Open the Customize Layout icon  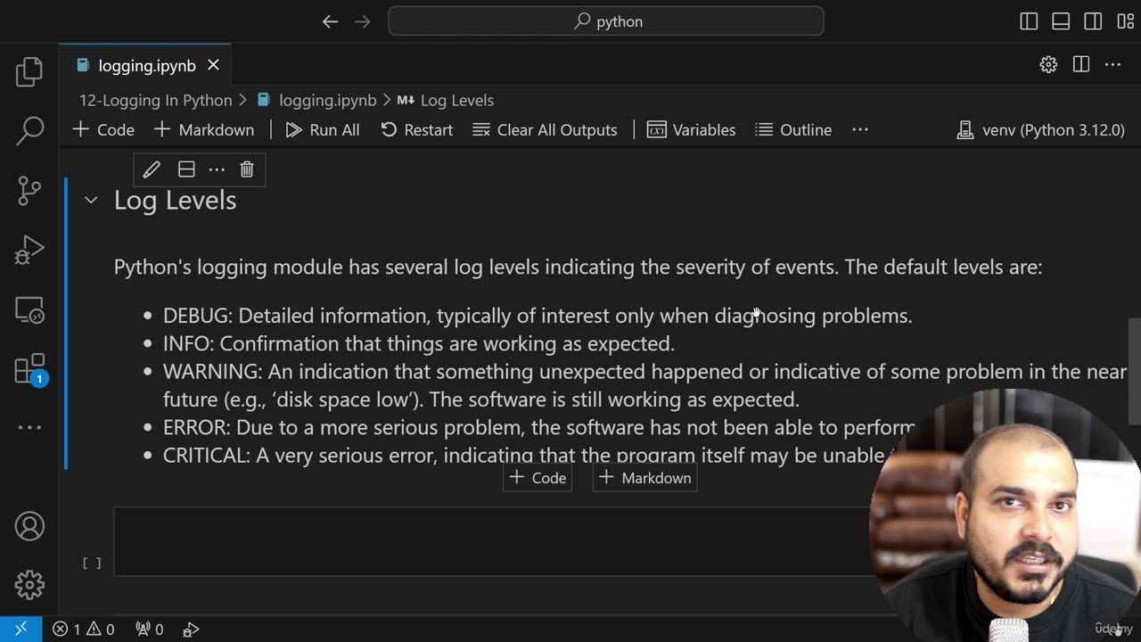[1125, 21]
